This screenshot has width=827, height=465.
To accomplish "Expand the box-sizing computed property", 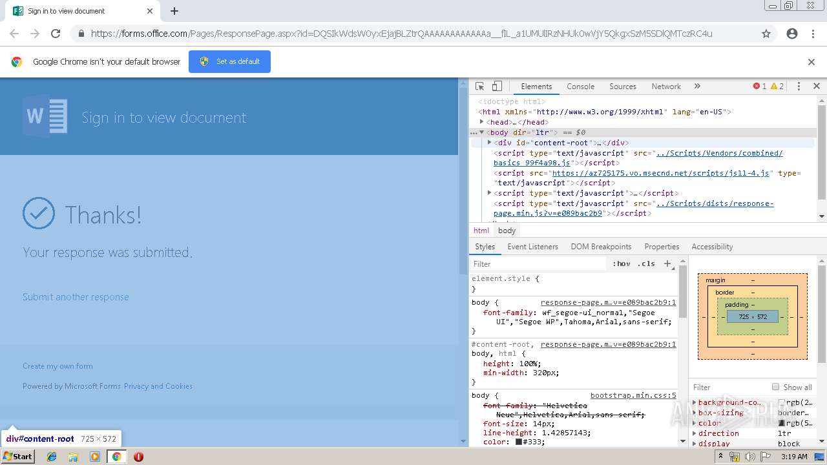I will 695,413.
